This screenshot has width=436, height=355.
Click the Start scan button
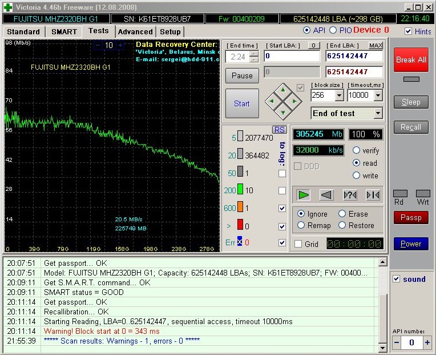pos(242,103)
